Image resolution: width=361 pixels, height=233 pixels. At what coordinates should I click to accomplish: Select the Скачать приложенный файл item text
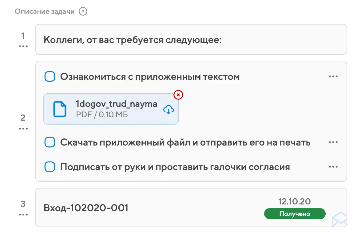click(185, 142)
